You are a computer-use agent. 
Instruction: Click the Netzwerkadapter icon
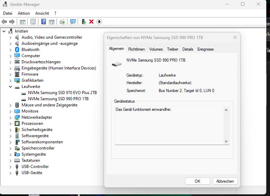pos(17,117)
